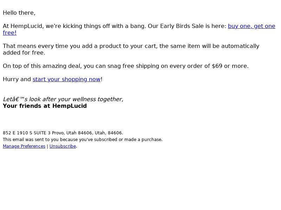Click the '$69' amount text
Viewport: 281px width, 210px height.
tap(217, 66)
